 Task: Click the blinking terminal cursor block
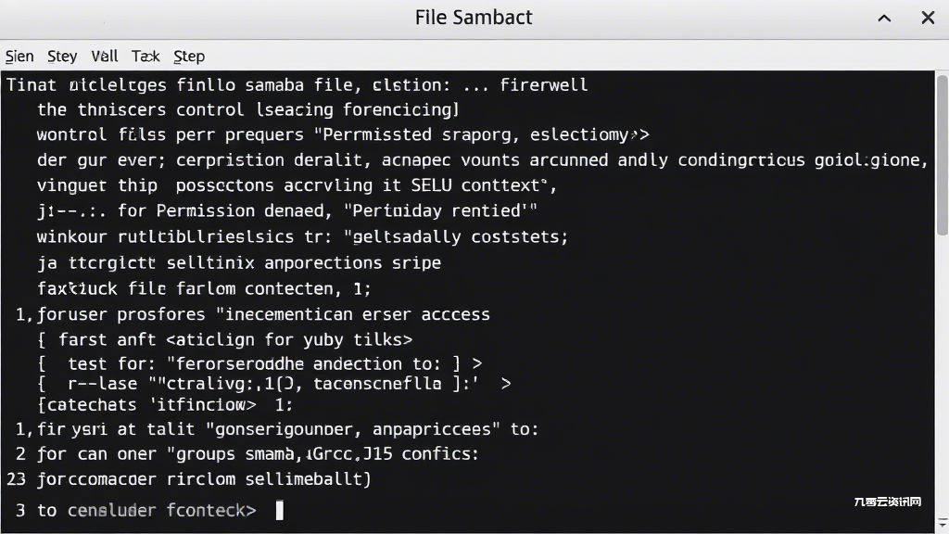point(279,511)
